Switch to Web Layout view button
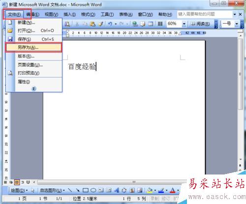Screen dimensions: 246x204 11,182
